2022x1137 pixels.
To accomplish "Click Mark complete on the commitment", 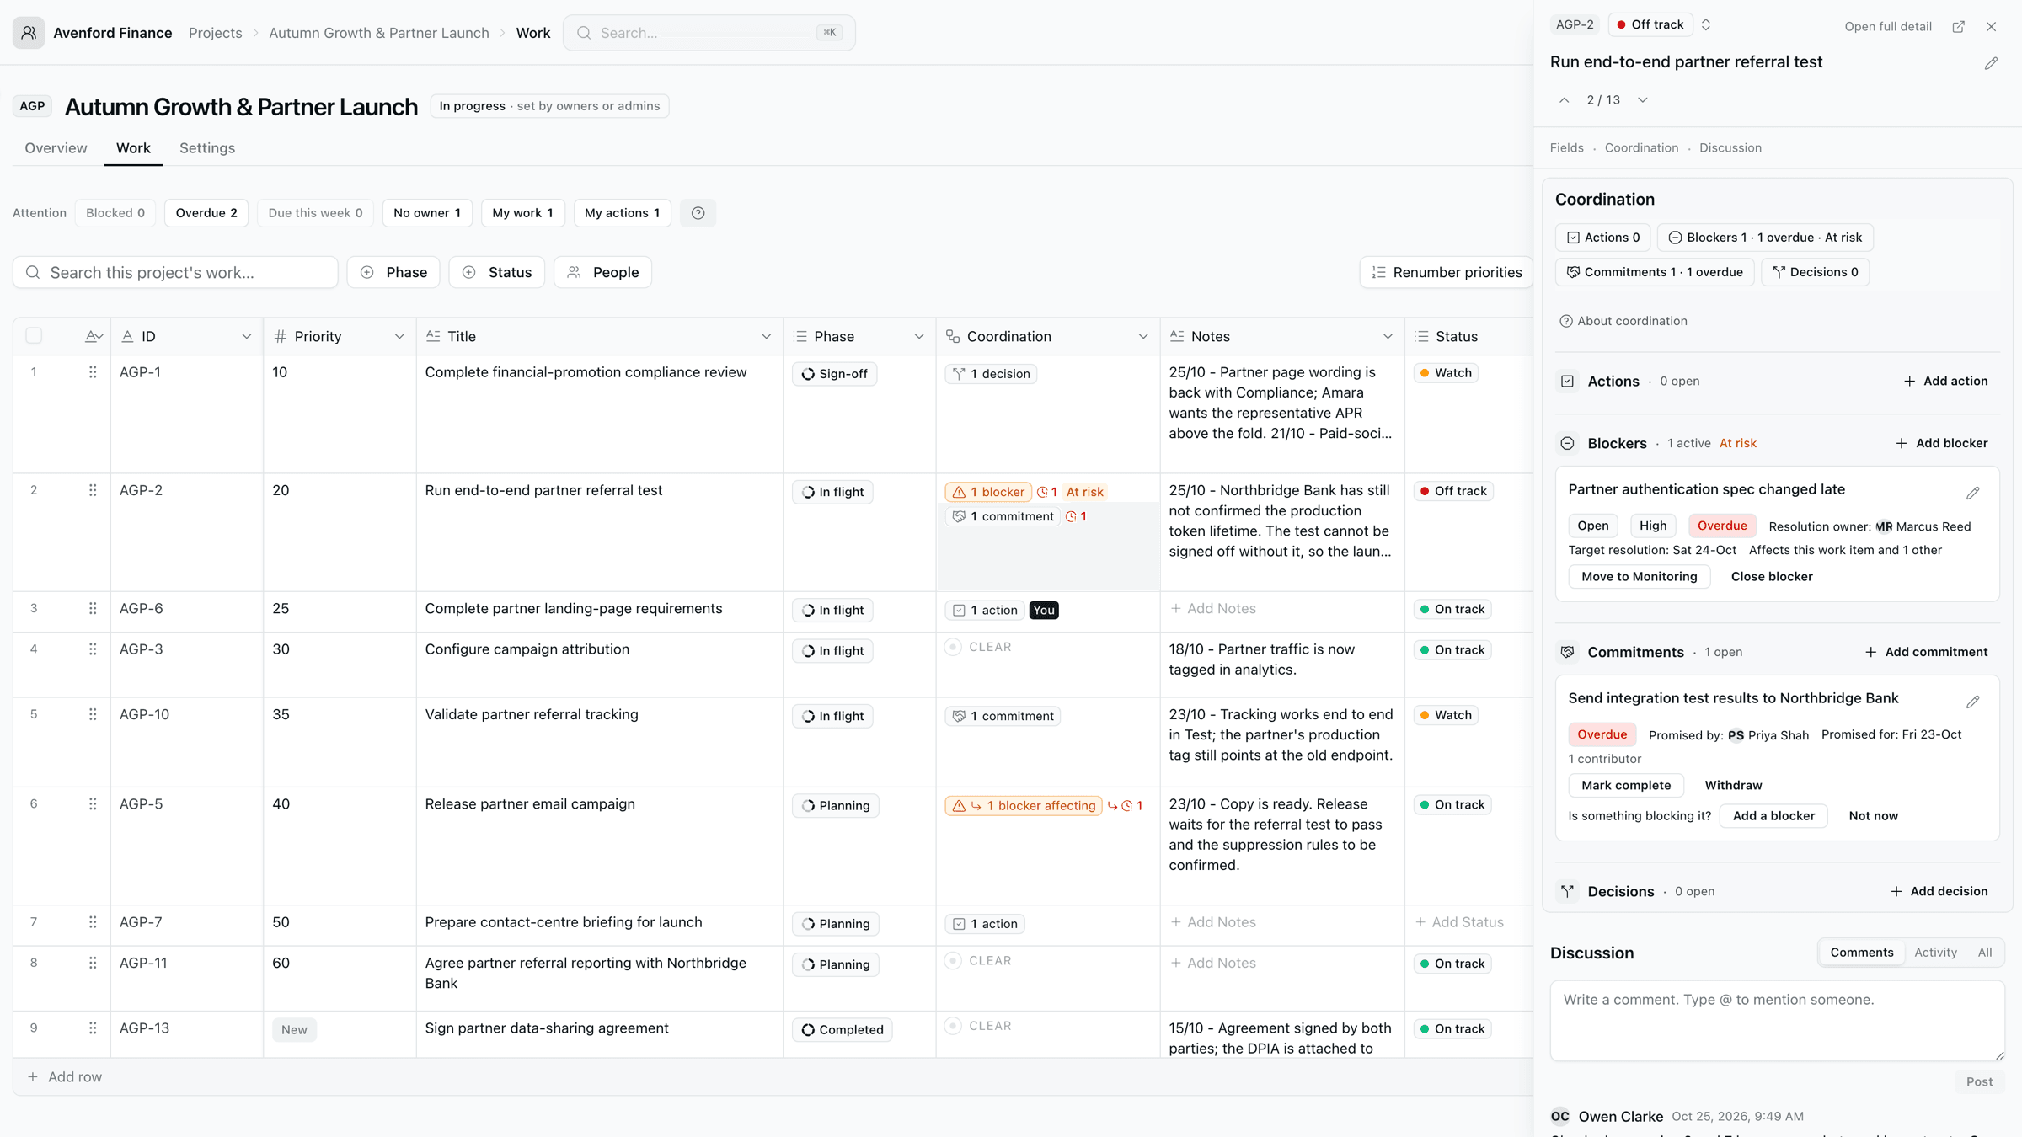I will pyautogui.click(x=1626, y=785).
